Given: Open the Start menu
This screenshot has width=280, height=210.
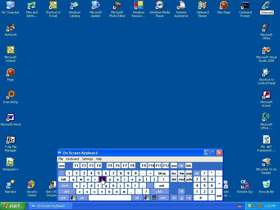Looking at the screenshot, I should coord(13,206).
